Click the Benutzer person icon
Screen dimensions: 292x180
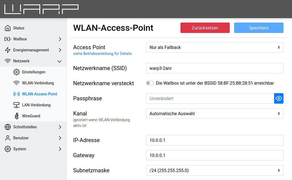pyautogui.click(x=8, y=138)
